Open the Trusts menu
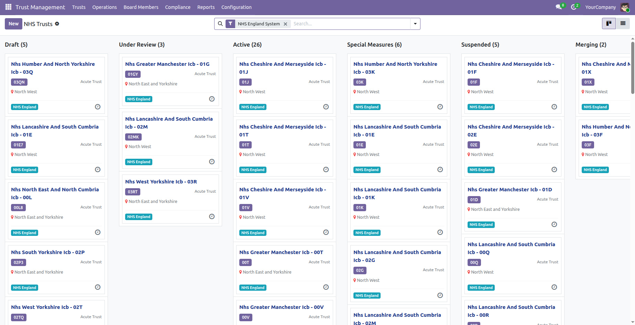635x325 pixels. (79, 7)
